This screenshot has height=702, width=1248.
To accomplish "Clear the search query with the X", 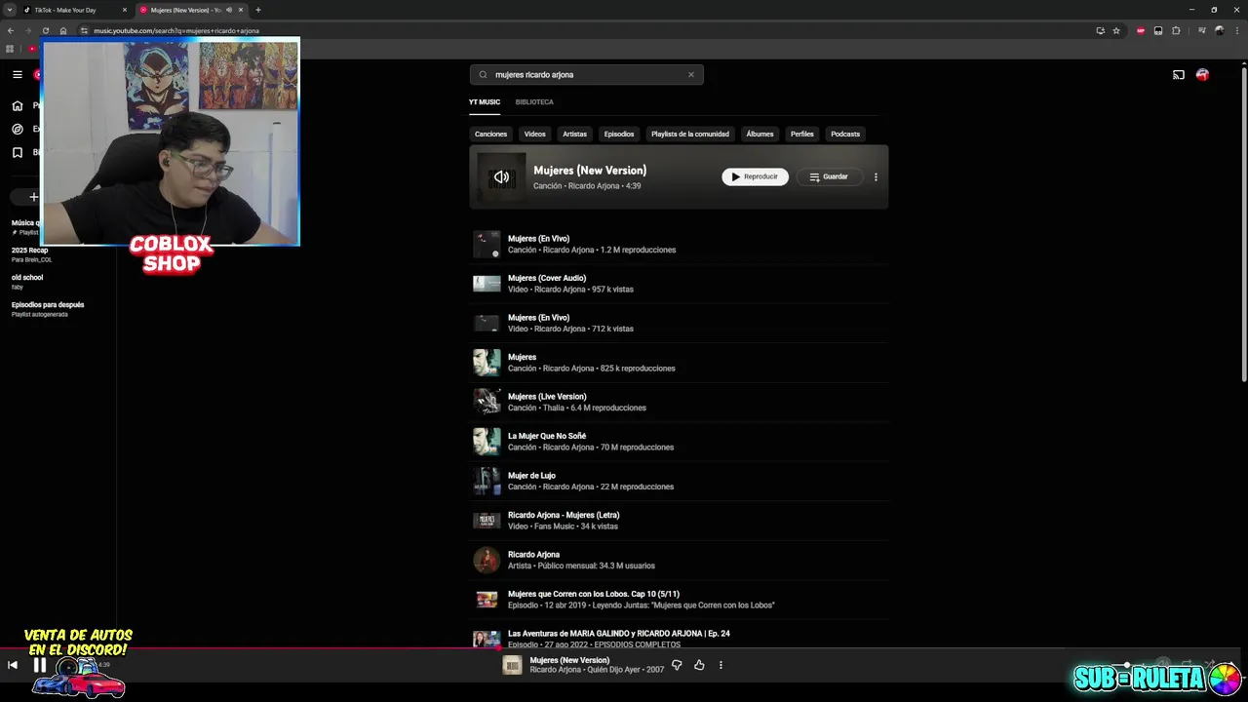I will (691, 74).
